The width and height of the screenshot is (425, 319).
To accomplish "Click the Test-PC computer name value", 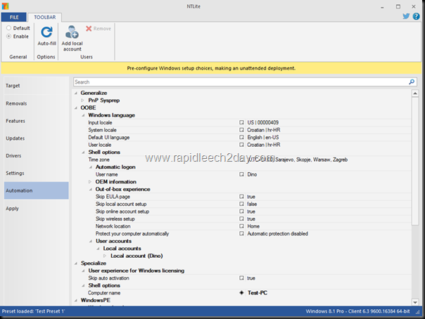I will [x=258, y=293].
